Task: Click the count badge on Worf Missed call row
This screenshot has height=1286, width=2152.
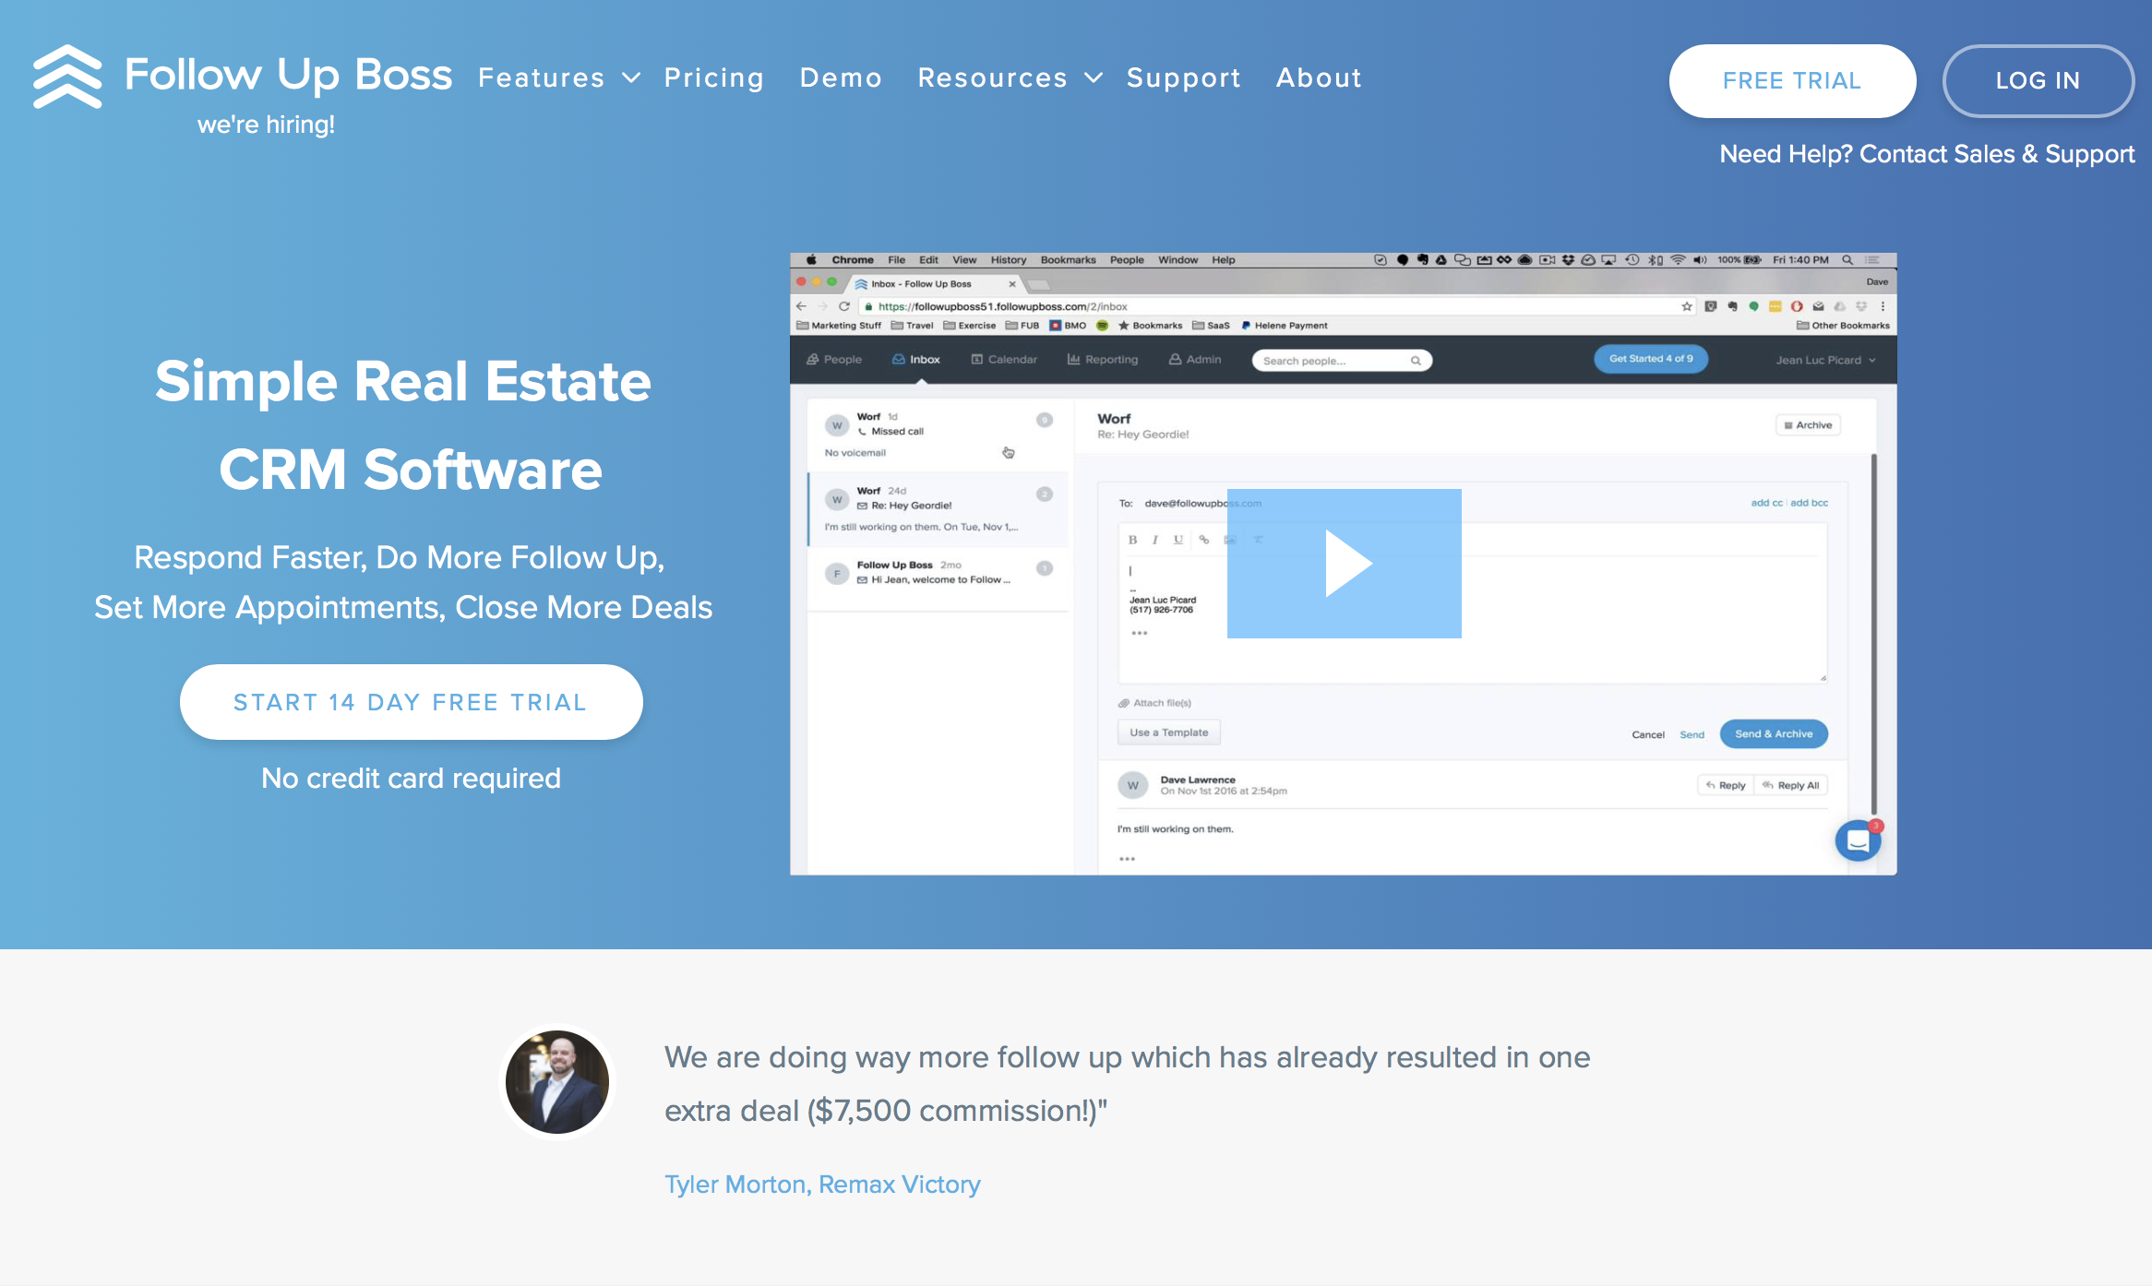Action: 1045,420
